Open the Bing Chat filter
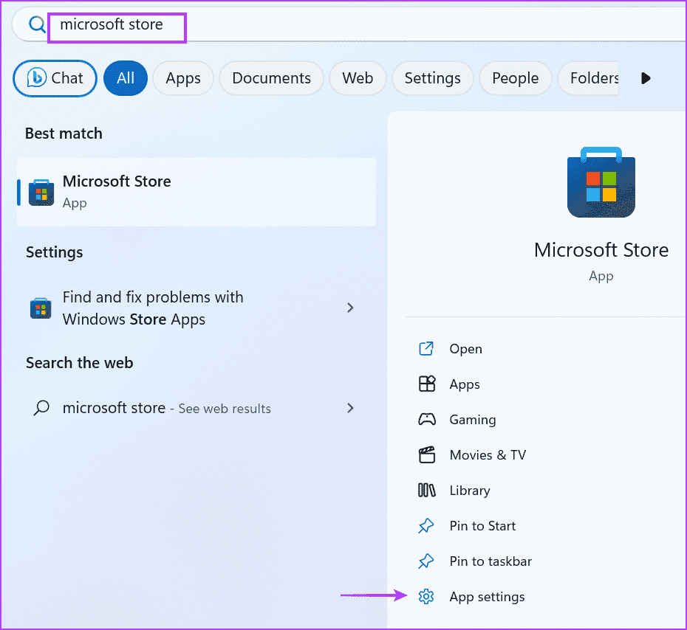 pyautogui.click(x=55, y=78)
